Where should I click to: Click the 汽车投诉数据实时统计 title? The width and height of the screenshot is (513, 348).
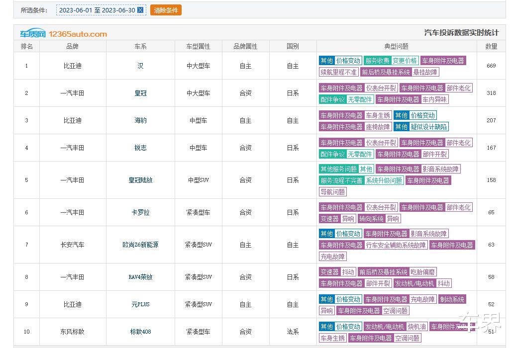(x=462, y=33)
